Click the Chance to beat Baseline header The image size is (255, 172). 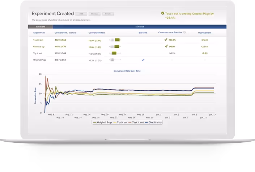click(170, 33)
